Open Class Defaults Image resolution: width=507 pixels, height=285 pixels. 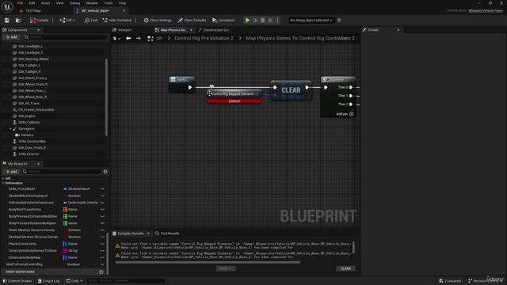click(192, 21)
